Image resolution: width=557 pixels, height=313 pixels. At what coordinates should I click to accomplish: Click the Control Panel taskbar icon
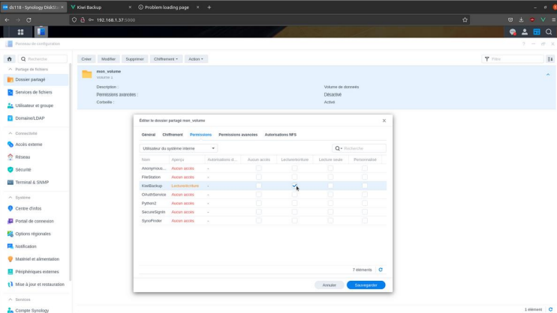tap(41, 32)
